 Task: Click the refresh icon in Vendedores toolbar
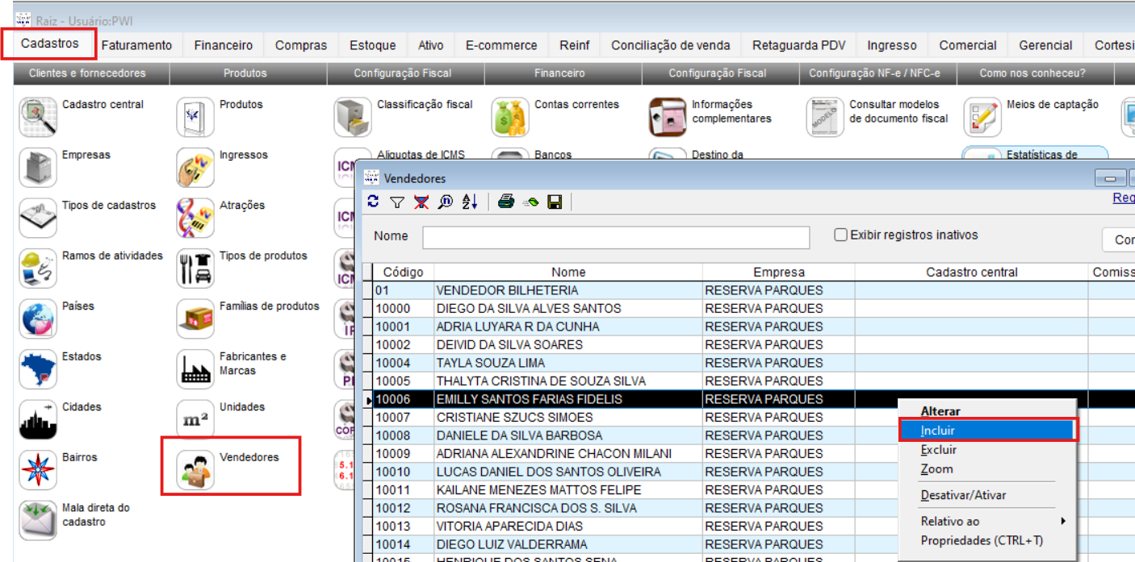pyautogui.click(x=373, y=202)
